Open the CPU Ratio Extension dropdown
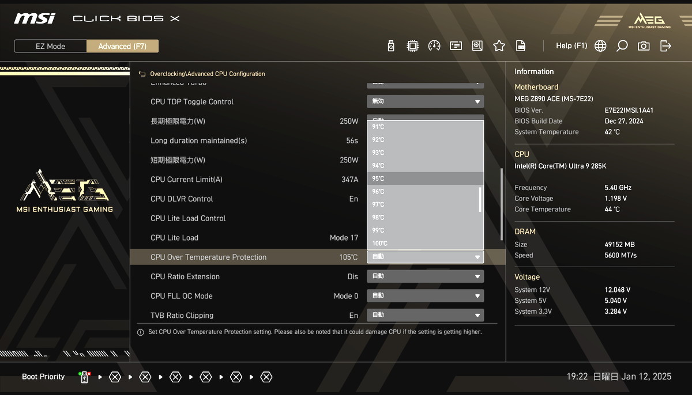Image resolution: width=692 pixels, height=395 pixels. click(x=425, y=276)
